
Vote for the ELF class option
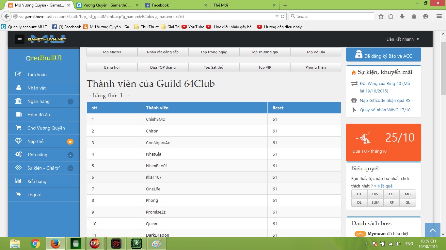pyautogui.click(x=391, y=194)
